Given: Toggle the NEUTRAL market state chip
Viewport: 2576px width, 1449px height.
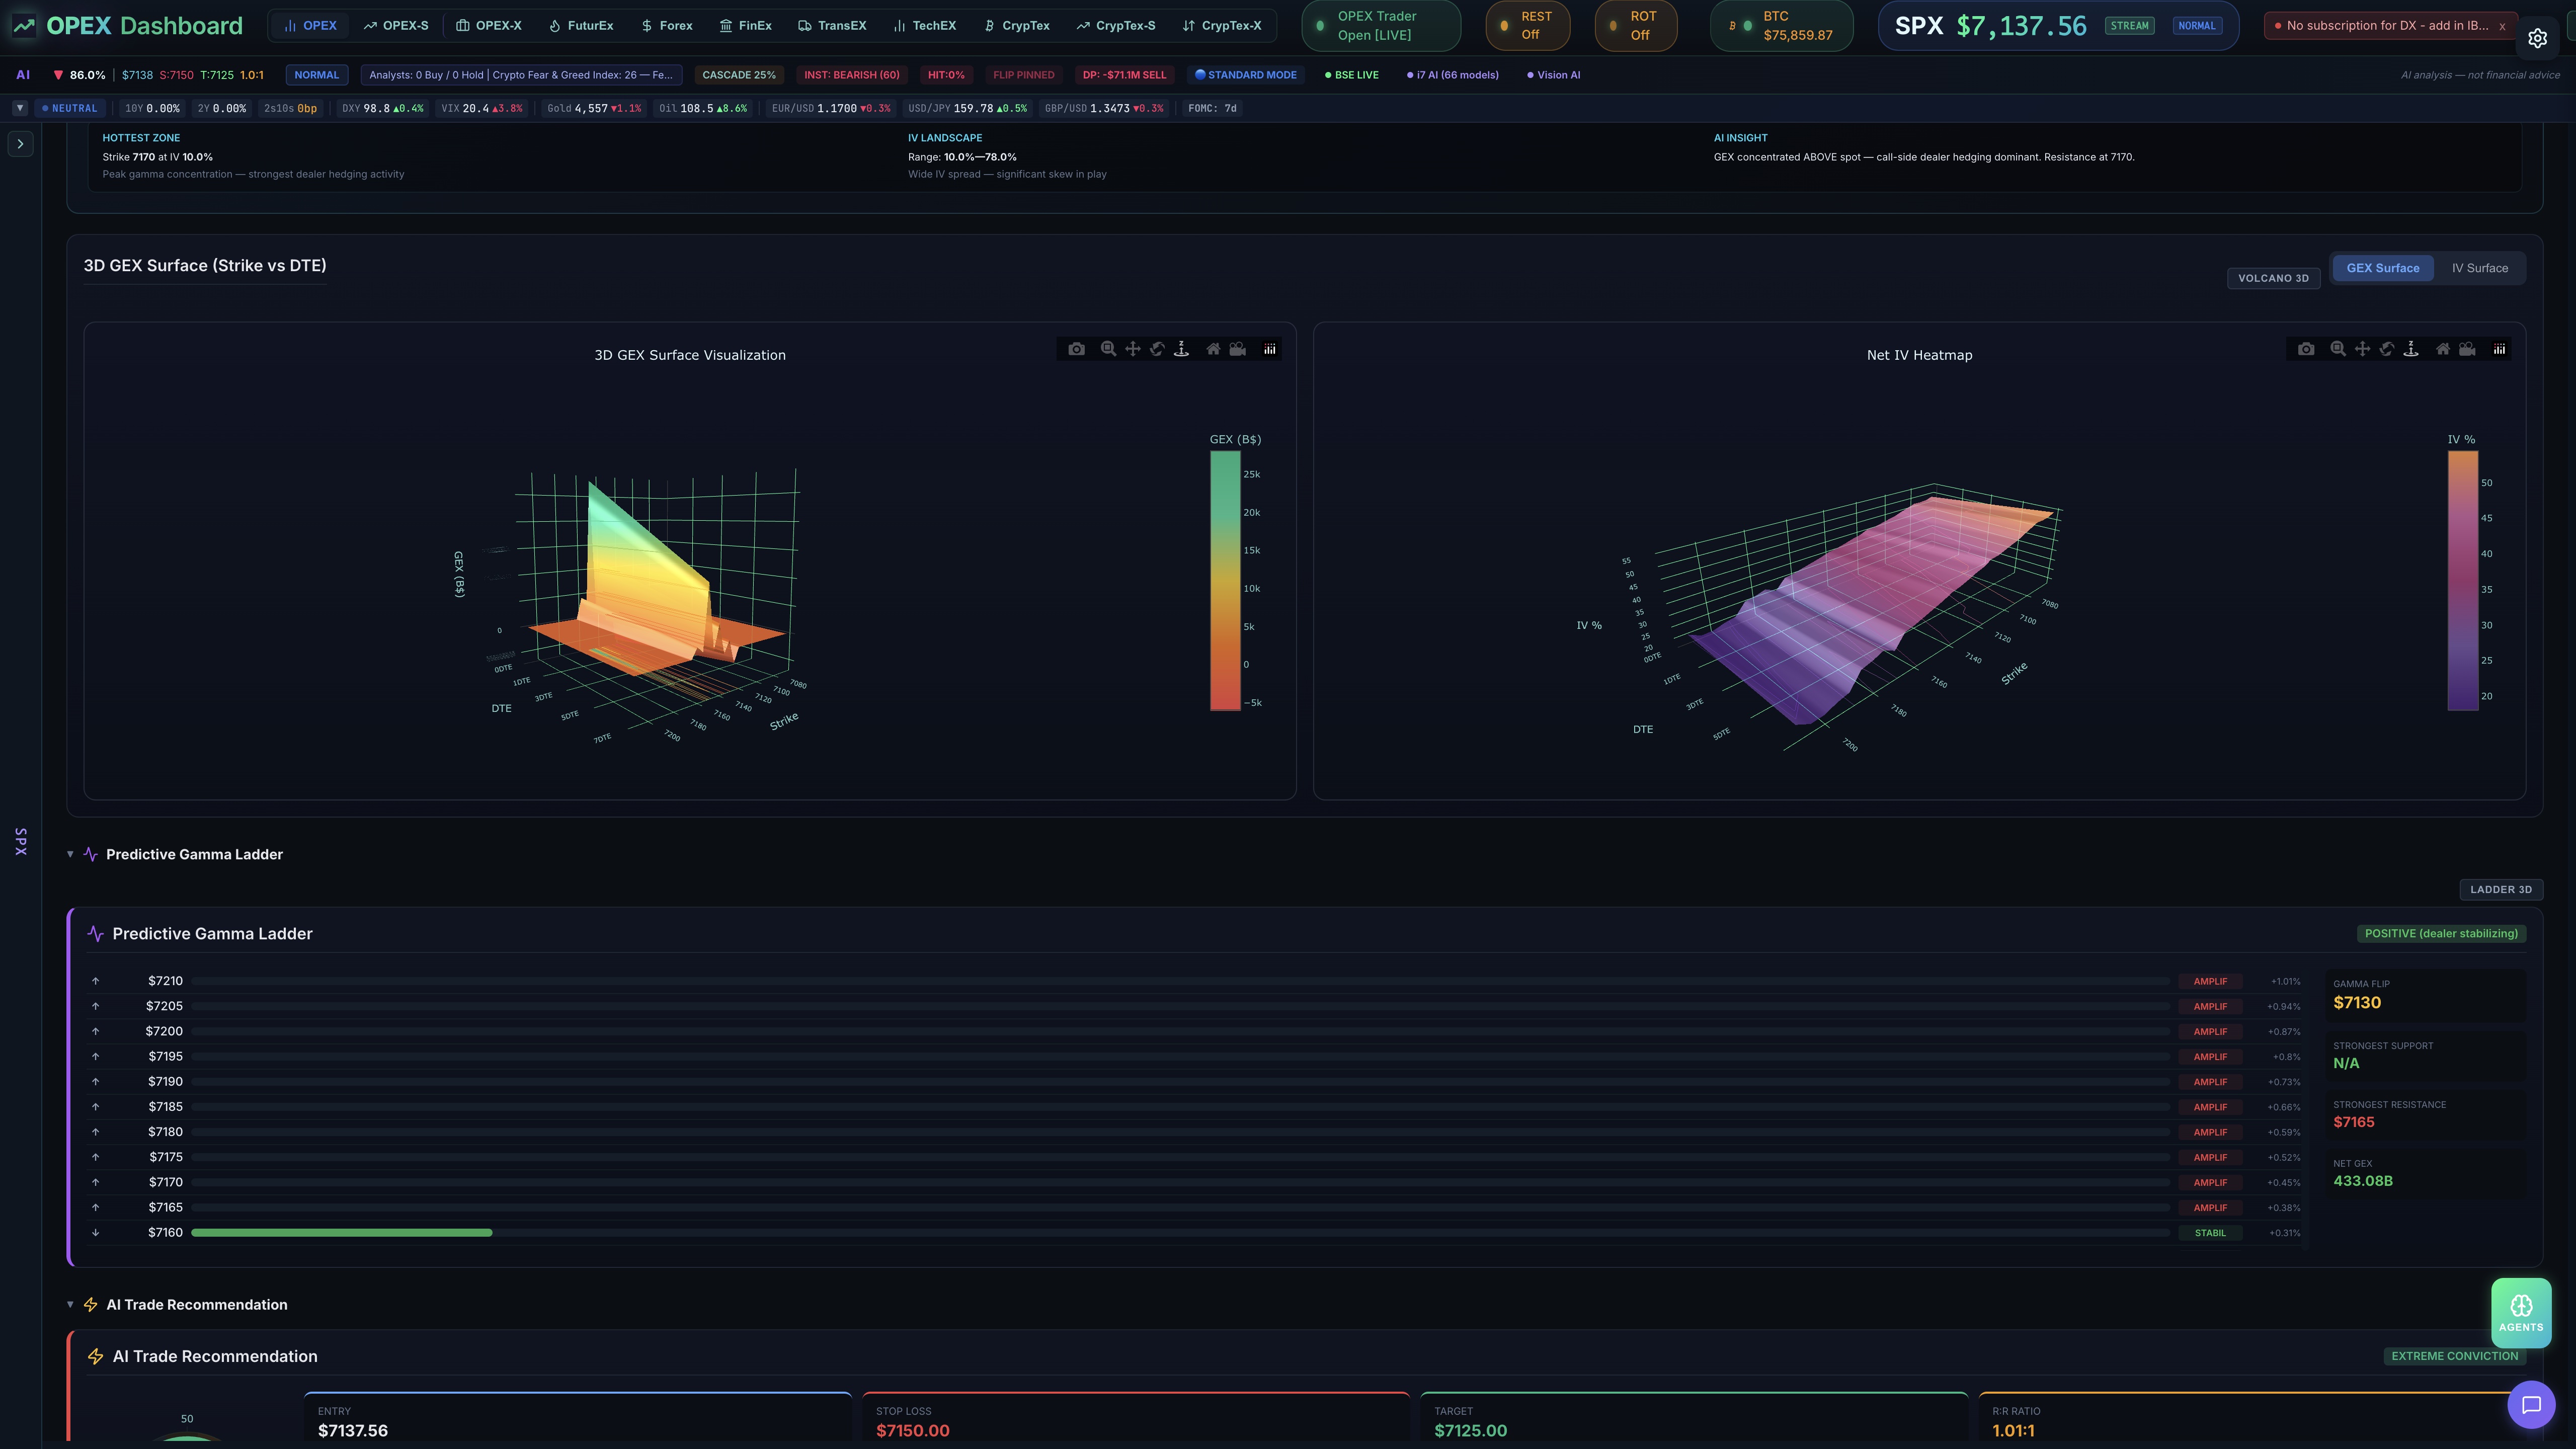Looking at the screenshot, I should [70, 108].
